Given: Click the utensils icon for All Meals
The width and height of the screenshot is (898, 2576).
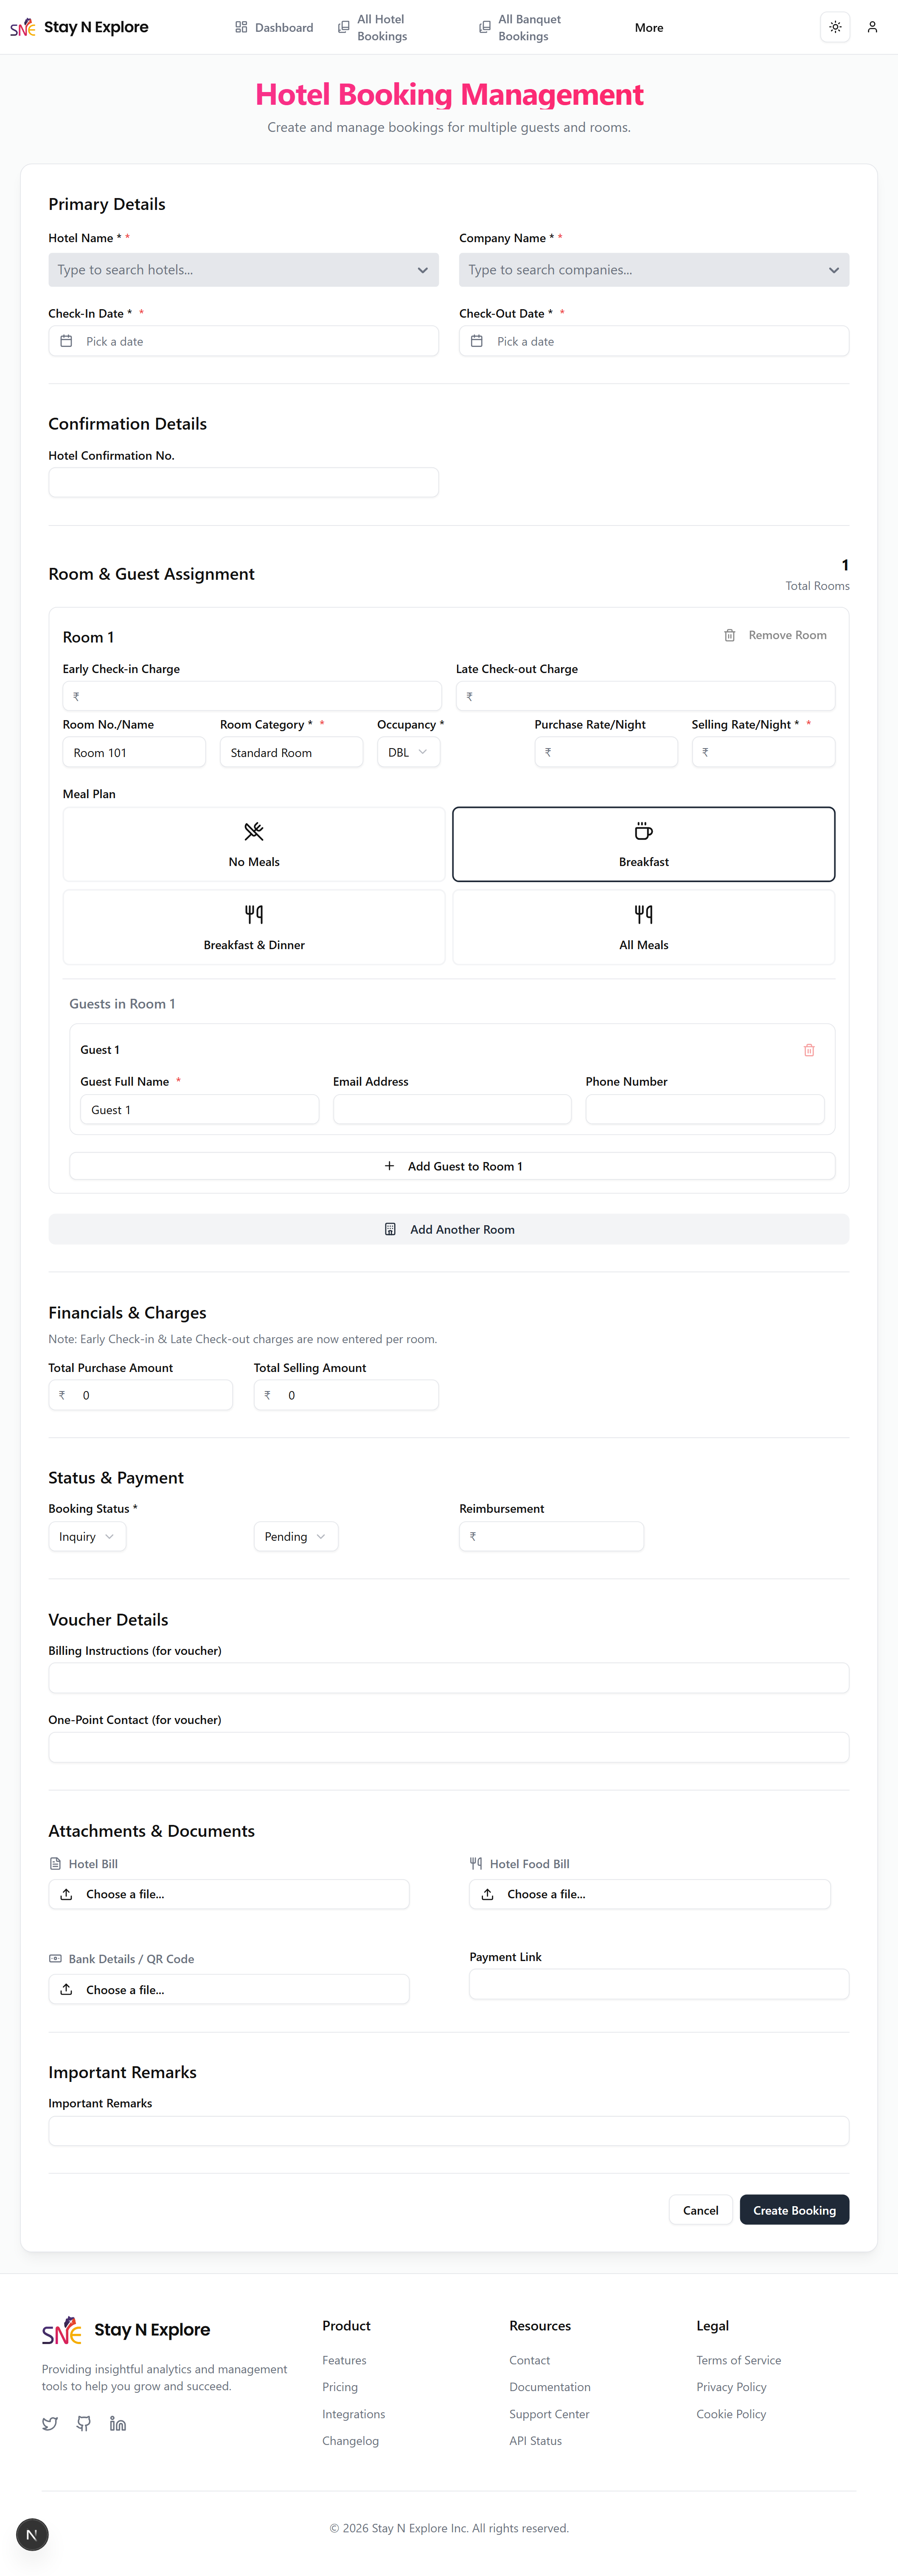Looking at the screenshot, I should [644, 914].
